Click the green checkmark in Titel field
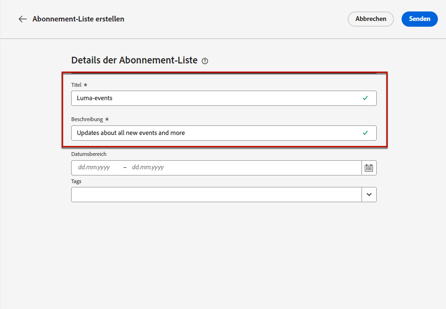446x309 pixels. (365, 98)
